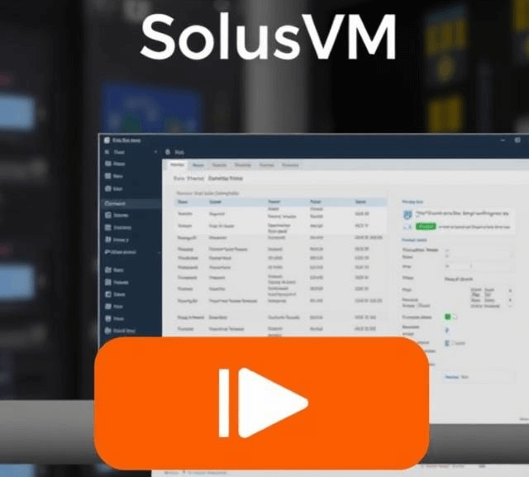
Task: Open the active first tab in tab row
Action: pyautogui.click(x=177, y=165)
